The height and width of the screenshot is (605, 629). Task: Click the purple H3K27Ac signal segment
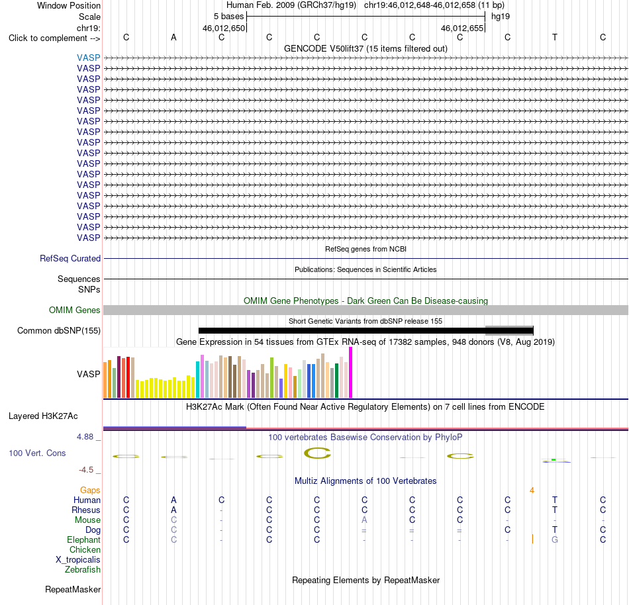[175, 428]
